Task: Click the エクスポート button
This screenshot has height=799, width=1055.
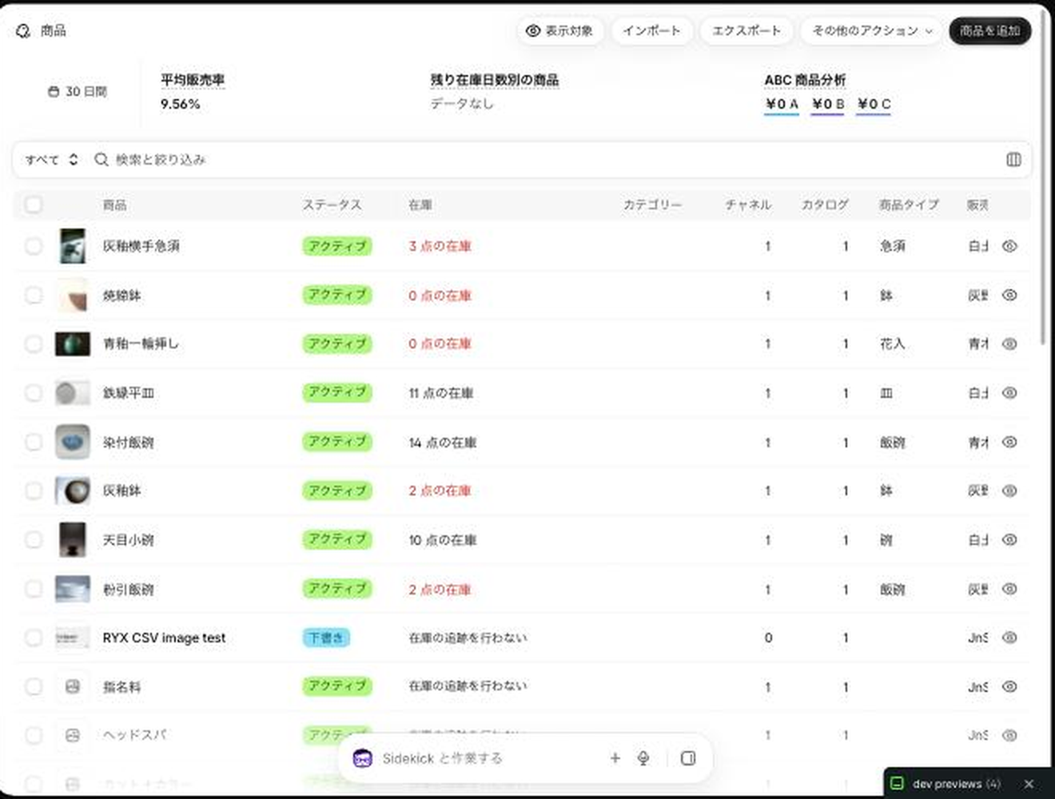Action: click(x=746, y=31)
